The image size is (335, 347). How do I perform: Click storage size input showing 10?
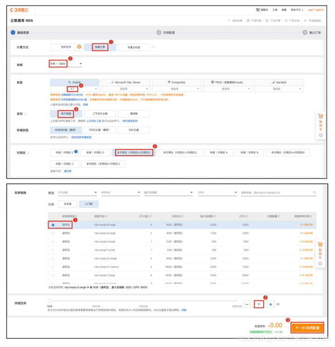pos(259,304)
